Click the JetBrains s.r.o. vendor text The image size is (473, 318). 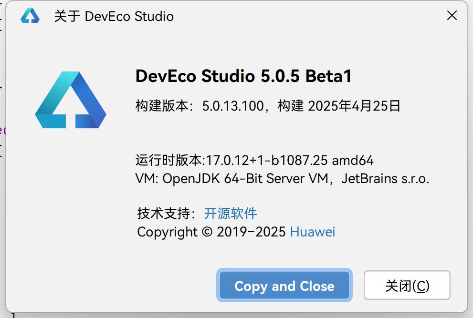385,179
